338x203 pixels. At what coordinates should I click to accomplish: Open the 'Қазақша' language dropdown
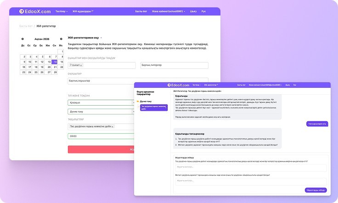(101, 103)
